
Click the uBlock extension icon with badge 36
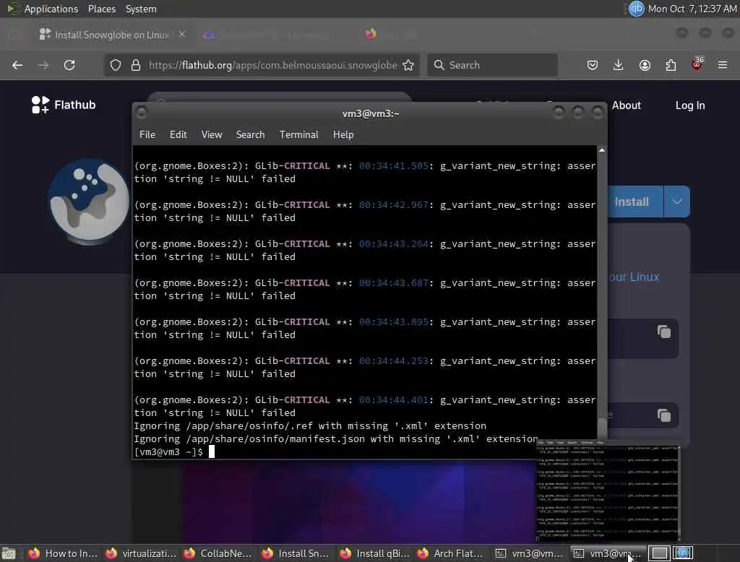click(x=697, y=64)
